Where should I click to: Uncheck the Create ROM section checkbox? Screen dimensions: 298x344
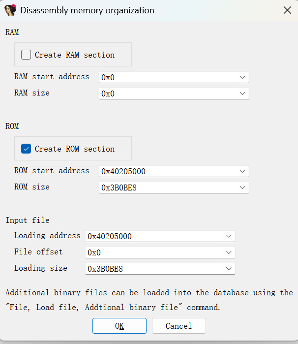click(26, 149)
